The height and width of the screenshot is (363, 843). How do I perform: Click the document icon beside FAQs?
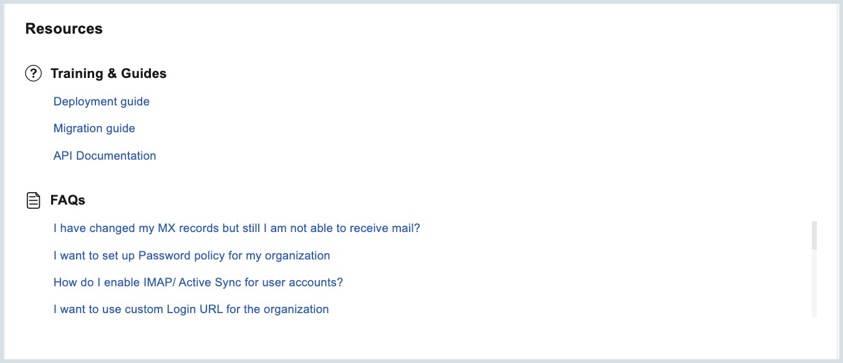pyautogui.click(x=33, y=200)
